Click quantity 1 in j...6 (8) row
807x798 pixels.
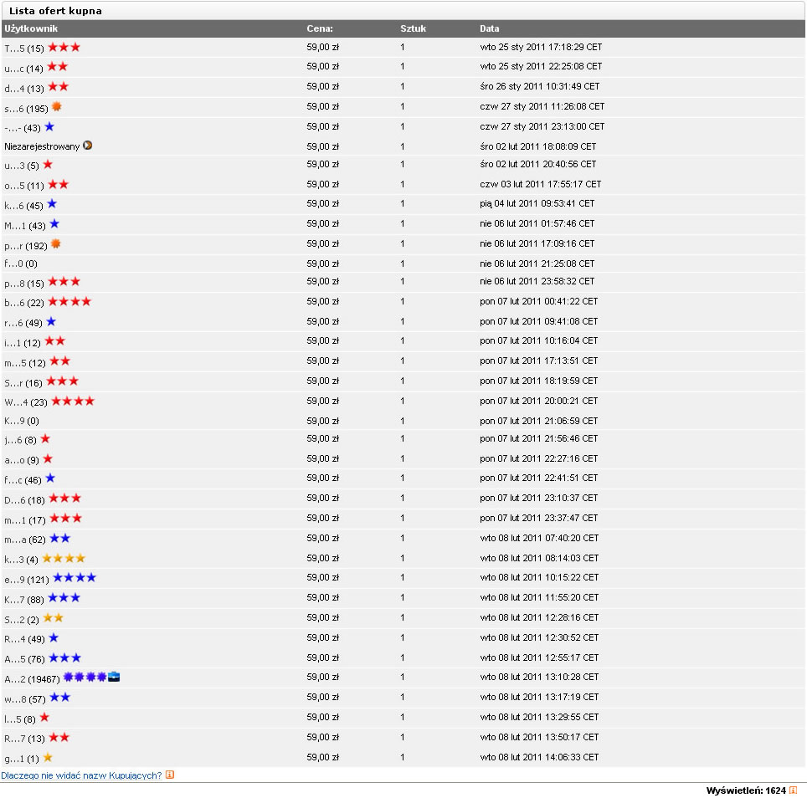click(403, 438)
